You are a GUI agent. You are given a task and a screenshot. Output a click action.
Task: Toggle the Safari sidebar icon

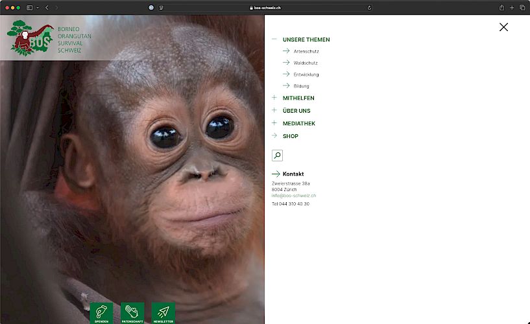coord(30,8)
